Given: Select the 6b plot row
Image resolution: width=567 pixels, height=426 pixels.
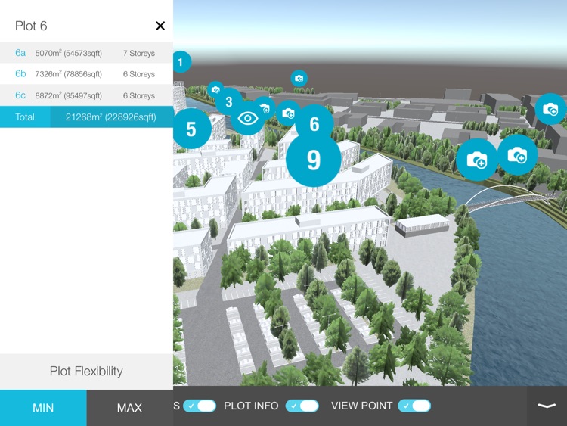Looking at the screenshot, I should (86, 74).
